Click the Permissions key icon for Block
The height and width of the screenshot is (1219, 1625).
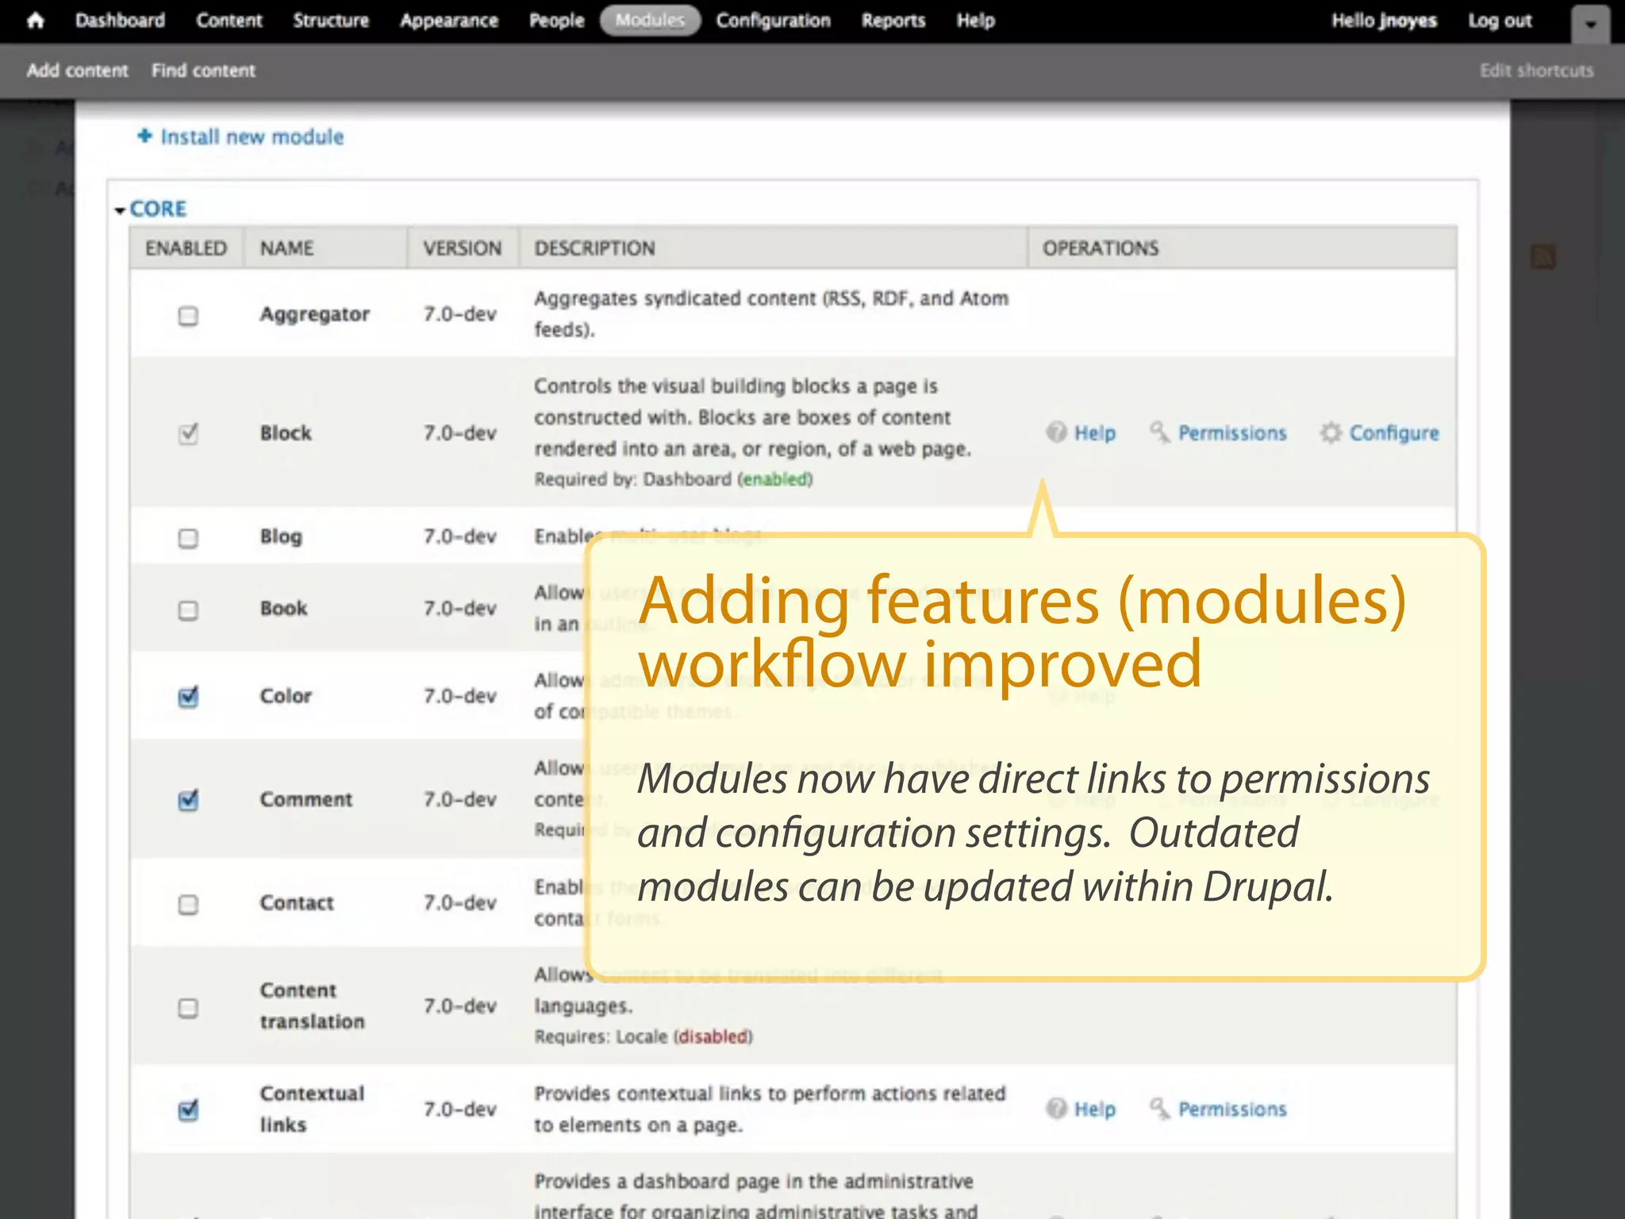click(1159, 433)
